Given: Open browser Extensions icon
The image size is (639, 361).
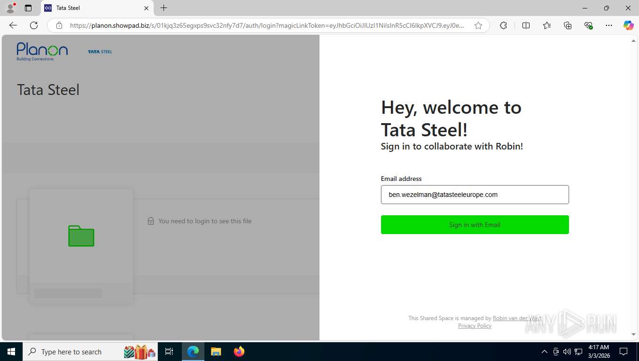Looking at the screenshot, I should [x=503, y=25].
